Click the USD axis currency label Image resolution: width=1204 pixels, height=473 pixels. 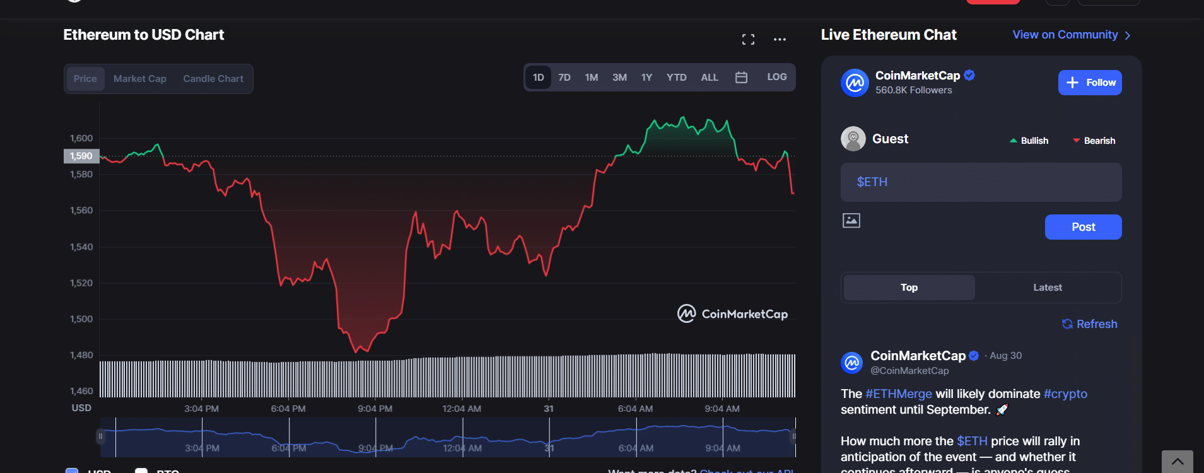pos(81,408)
